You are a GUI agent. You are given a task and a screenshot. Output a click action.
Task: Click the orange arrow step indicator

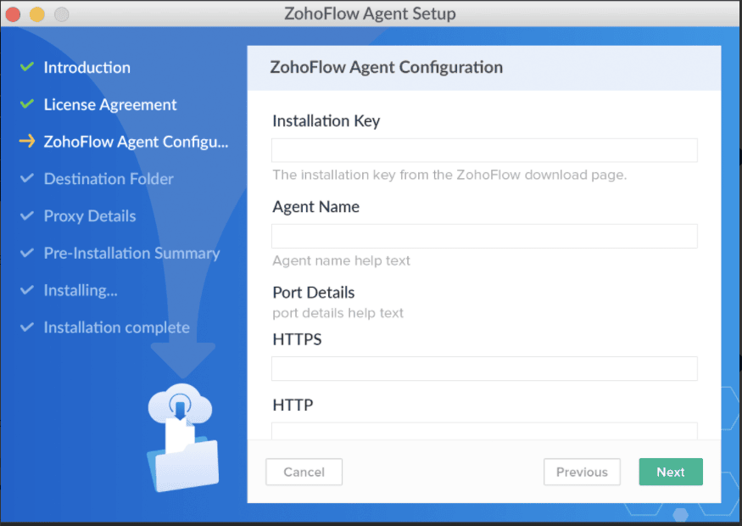(27, 142)
